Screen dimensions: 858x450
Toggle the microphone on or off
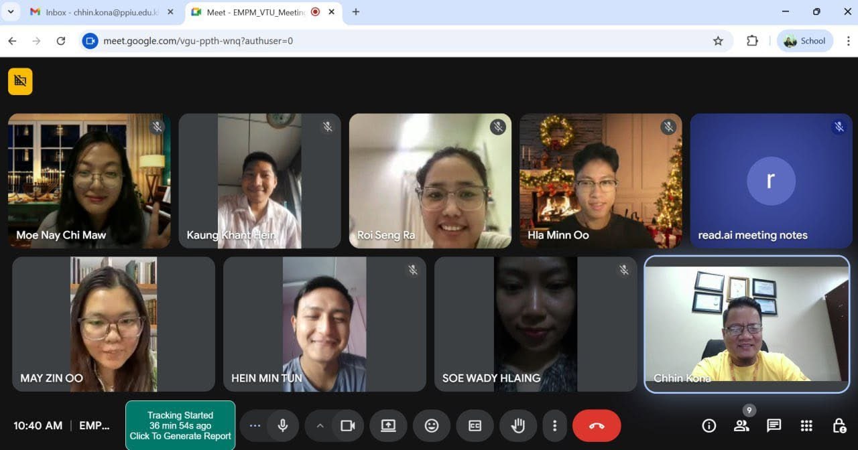coord(283,426)
